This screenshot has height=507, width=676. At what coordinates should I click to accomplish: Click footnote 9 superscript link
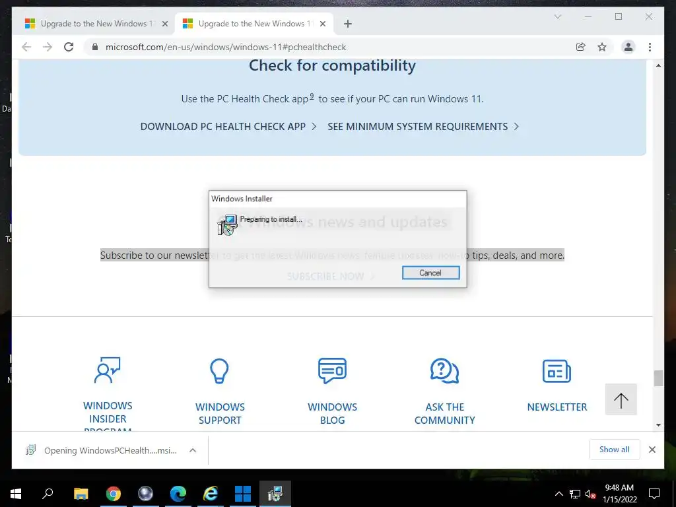[x=312, y=96]
